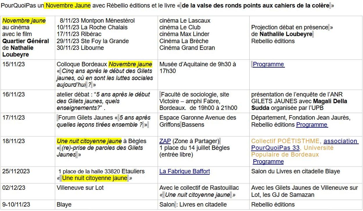This screenshot has height=211, width=363.
Task: Click the cinéma Max Linder entry
Action: 184,34
